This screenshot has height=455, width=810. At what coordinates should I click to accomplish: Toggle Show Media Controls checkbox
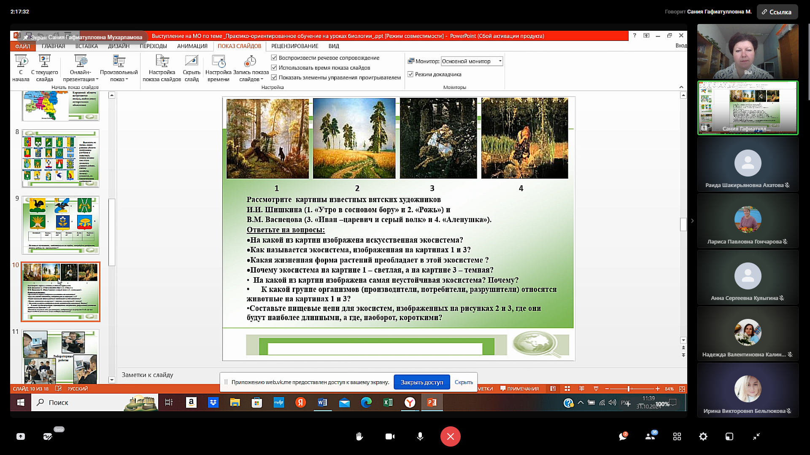[274, 78]
